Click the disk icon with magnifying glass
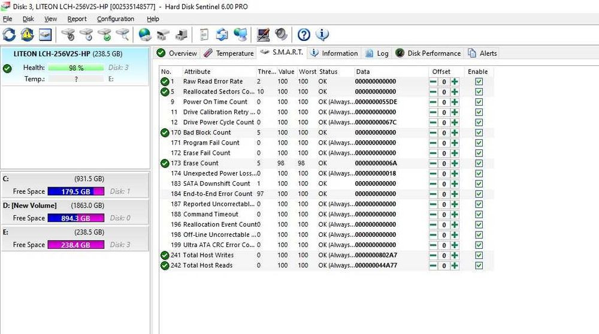 123,35
